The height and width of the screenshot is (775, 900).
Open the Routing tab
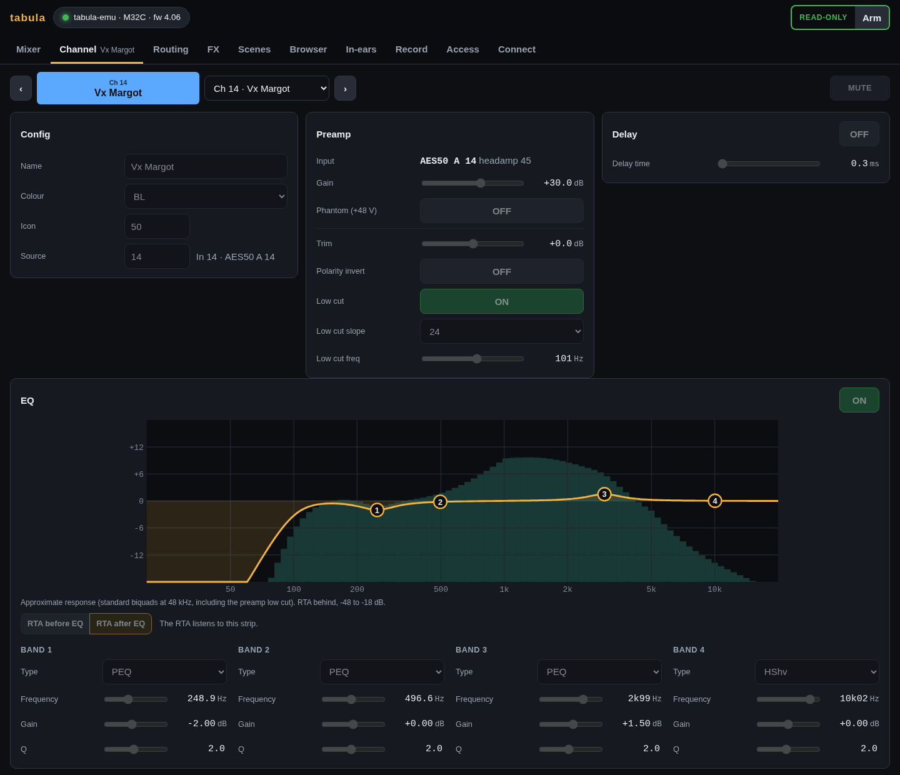point(171,49)
